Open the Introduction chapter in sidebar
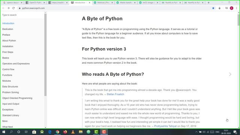The image size is (240, 135). point(8,23)
